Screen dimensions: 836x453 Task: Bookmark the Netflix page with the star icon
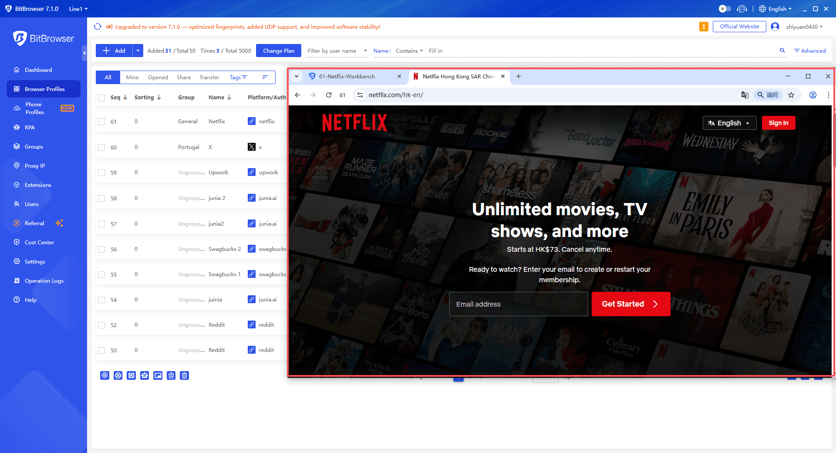point(792,95)
